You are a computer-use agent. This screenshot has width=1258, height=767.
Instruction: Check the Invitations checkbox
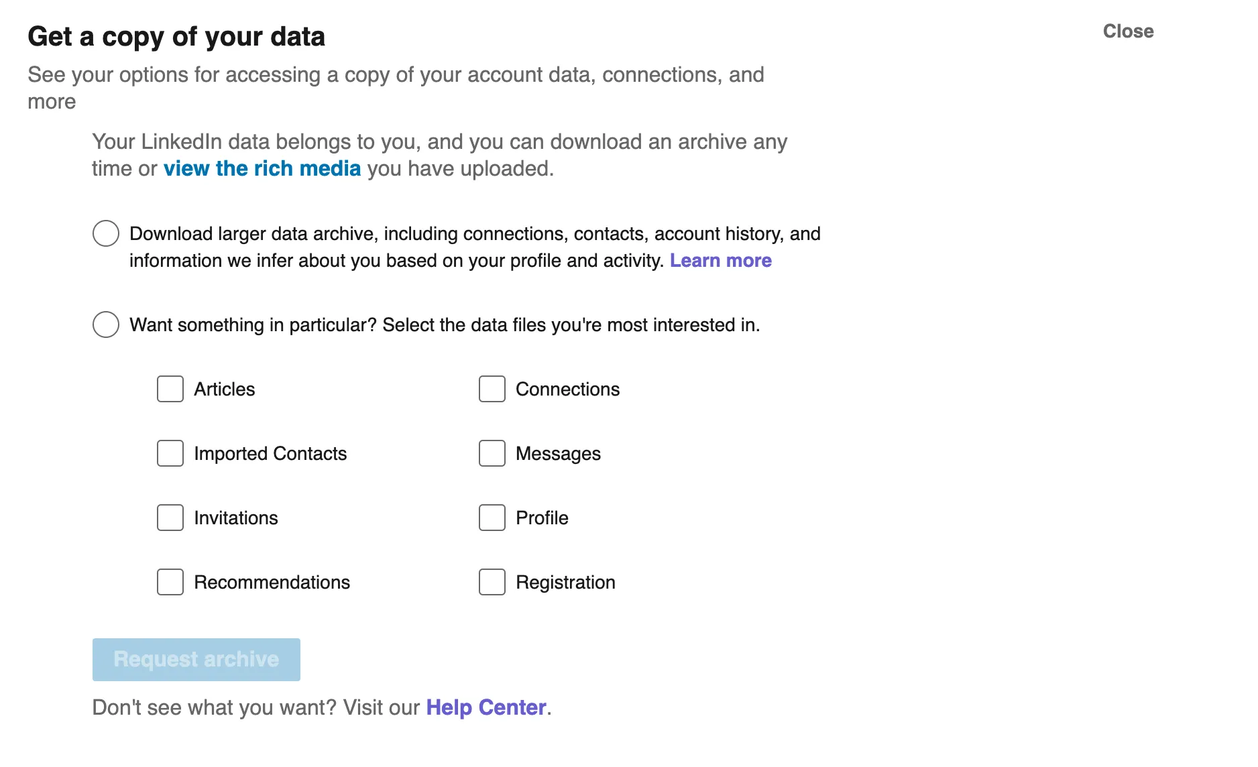pyautogui.click(x=170, y=518)
